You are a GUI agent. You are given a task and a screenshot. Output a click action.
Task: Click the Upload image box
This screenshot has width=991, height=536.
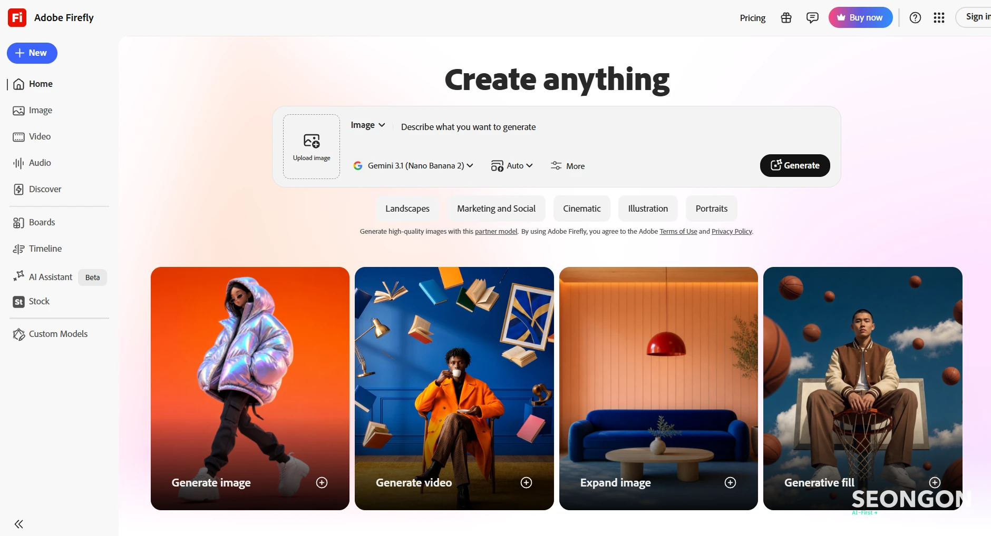[x=312, y=147]
